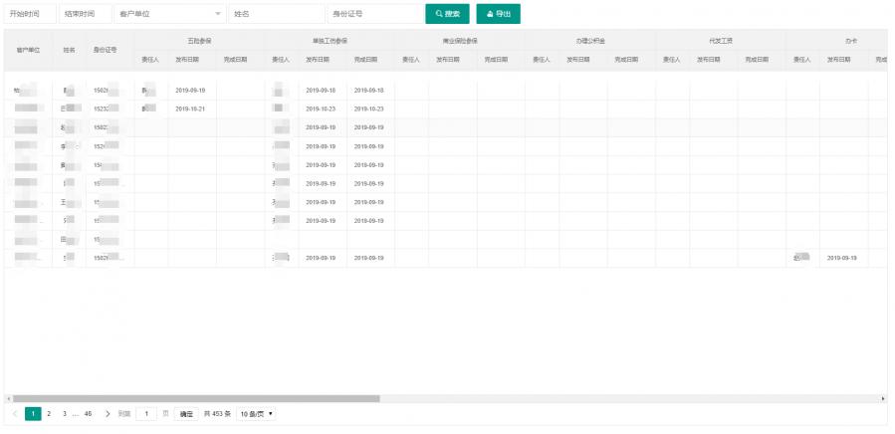Click the previous page arrow icon
Screen dimensions: 895x434
(15, 413)
